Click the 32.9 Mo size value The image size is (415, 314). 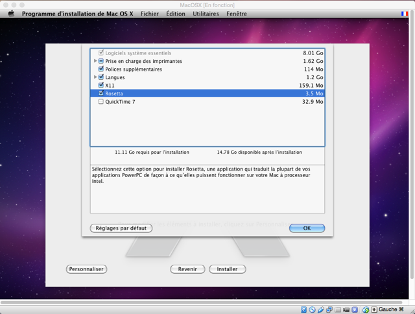pos(313,102)
